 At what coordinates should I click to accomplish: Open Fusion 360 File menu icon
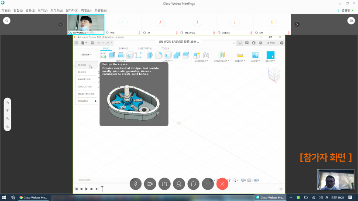pos(84,43)
